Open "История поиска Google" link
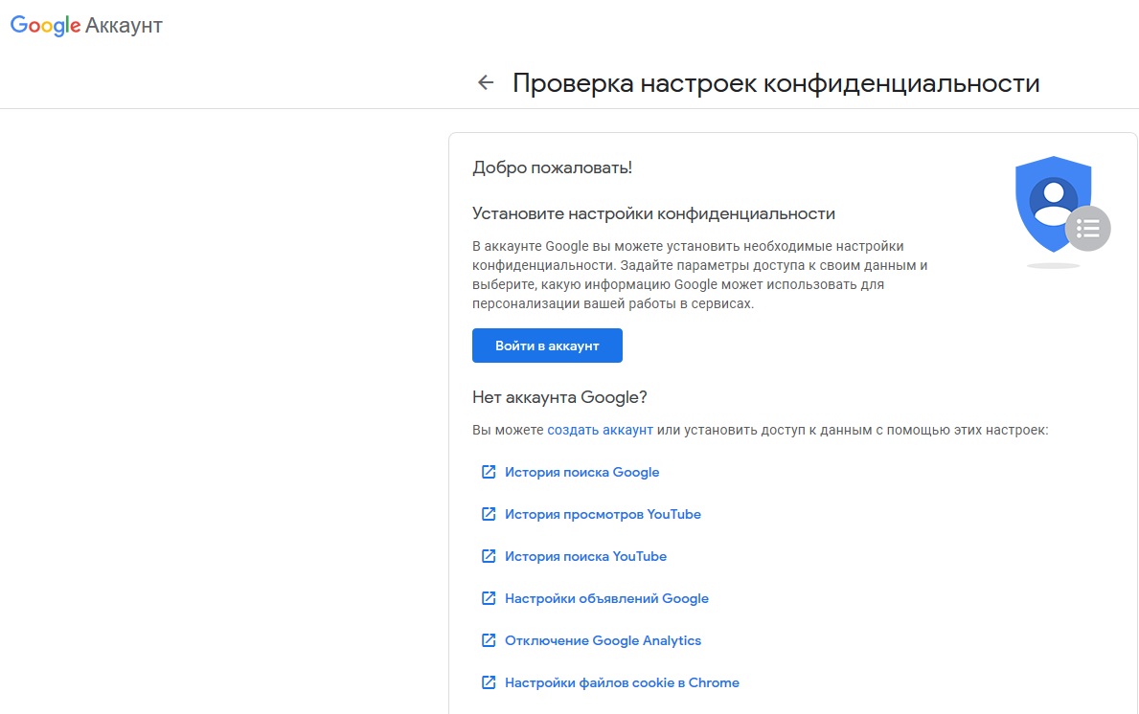 pyautogui.click(x=581, y=473)
